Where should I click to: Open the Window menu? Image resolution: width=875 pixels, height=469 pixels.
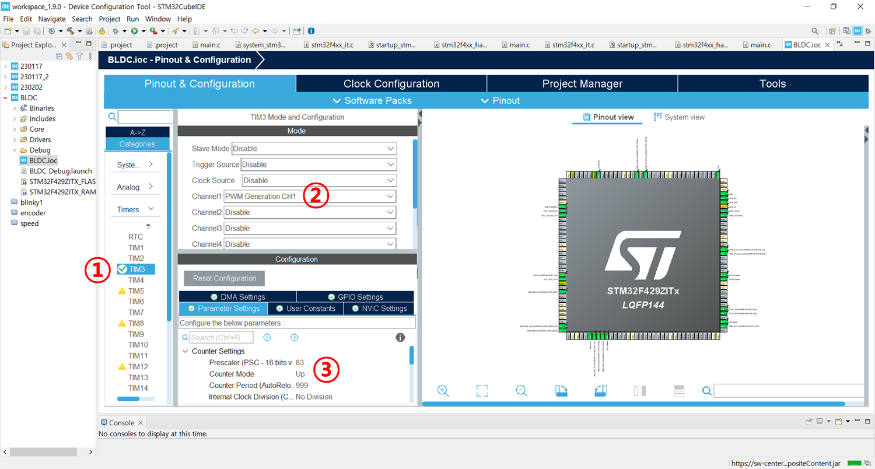click(157, 19)
